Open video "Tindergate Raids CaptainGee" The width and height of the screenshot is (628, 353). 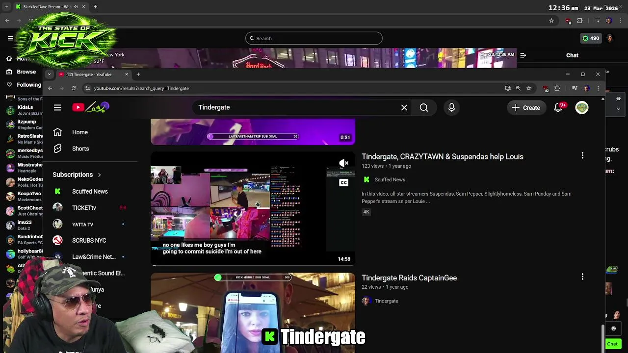pyautogui.click(x=409, y=278)
